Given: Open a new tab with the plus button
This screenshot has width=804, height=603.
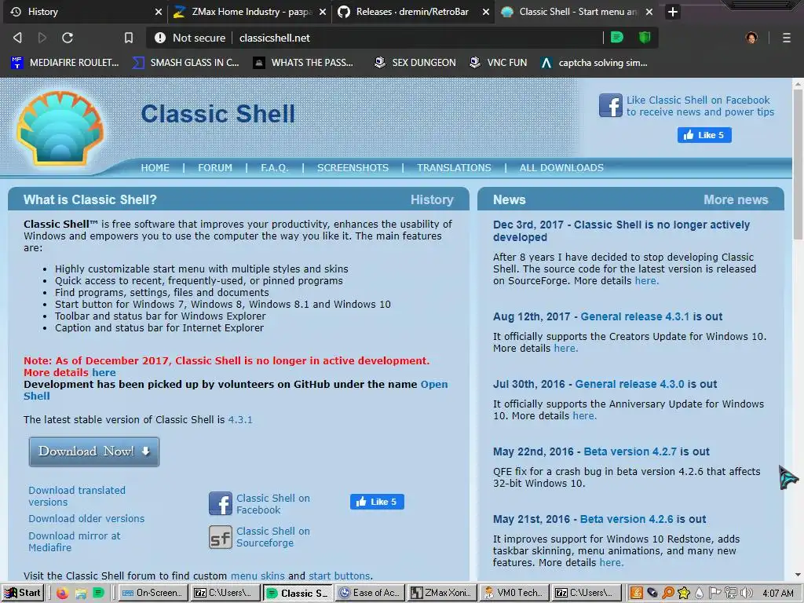Looking at the screenshot, I should tap(673, 12).
